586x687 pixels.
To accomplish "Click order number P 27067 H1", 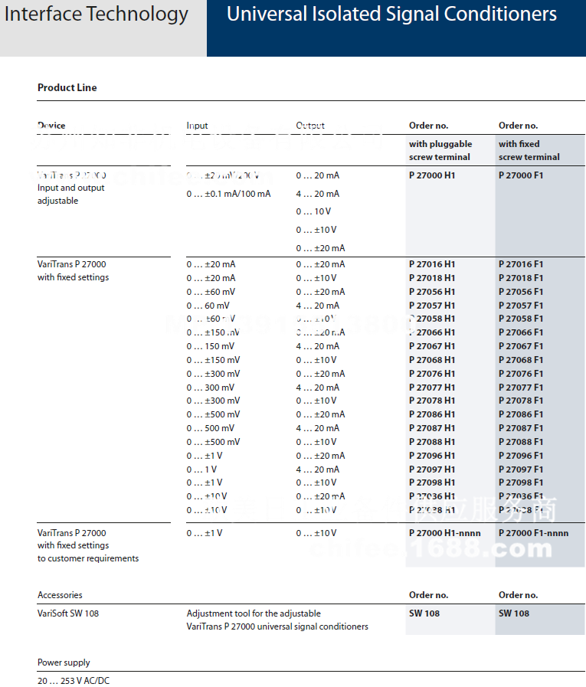I will [x=432, y=346].
